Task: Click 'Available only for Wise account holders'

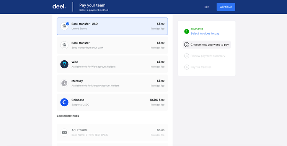Action: point(93,67)
